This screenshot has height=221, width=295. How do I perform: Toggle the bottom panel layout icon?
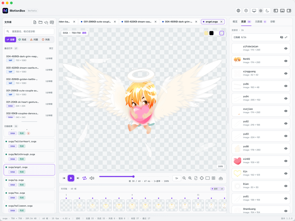[x=282, y=11]
